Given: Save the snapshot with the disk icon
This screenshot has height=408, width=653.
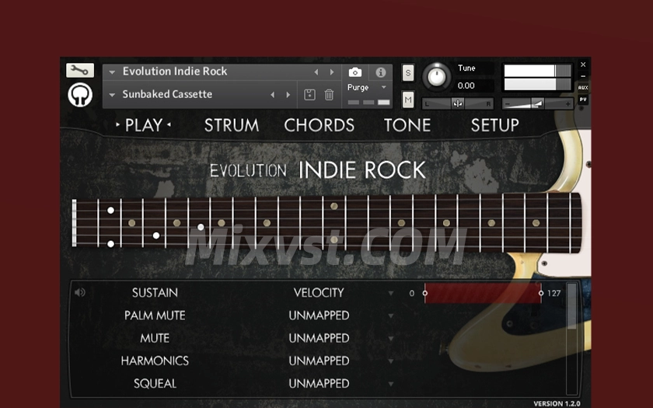Looking at the screenshot, I should click(x=309, y=95).
